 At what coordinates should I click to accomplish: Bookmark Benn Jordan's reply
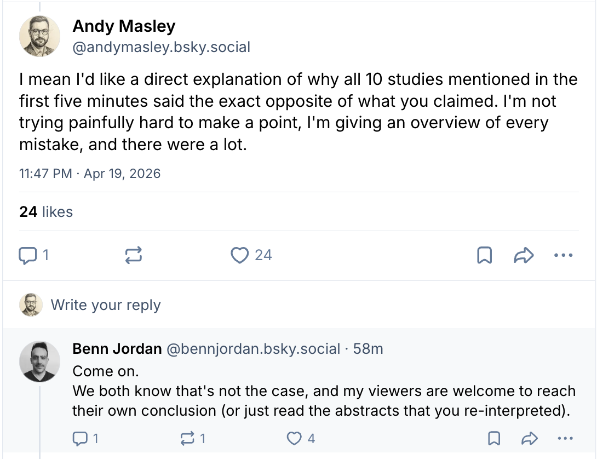tap(493, 438)
